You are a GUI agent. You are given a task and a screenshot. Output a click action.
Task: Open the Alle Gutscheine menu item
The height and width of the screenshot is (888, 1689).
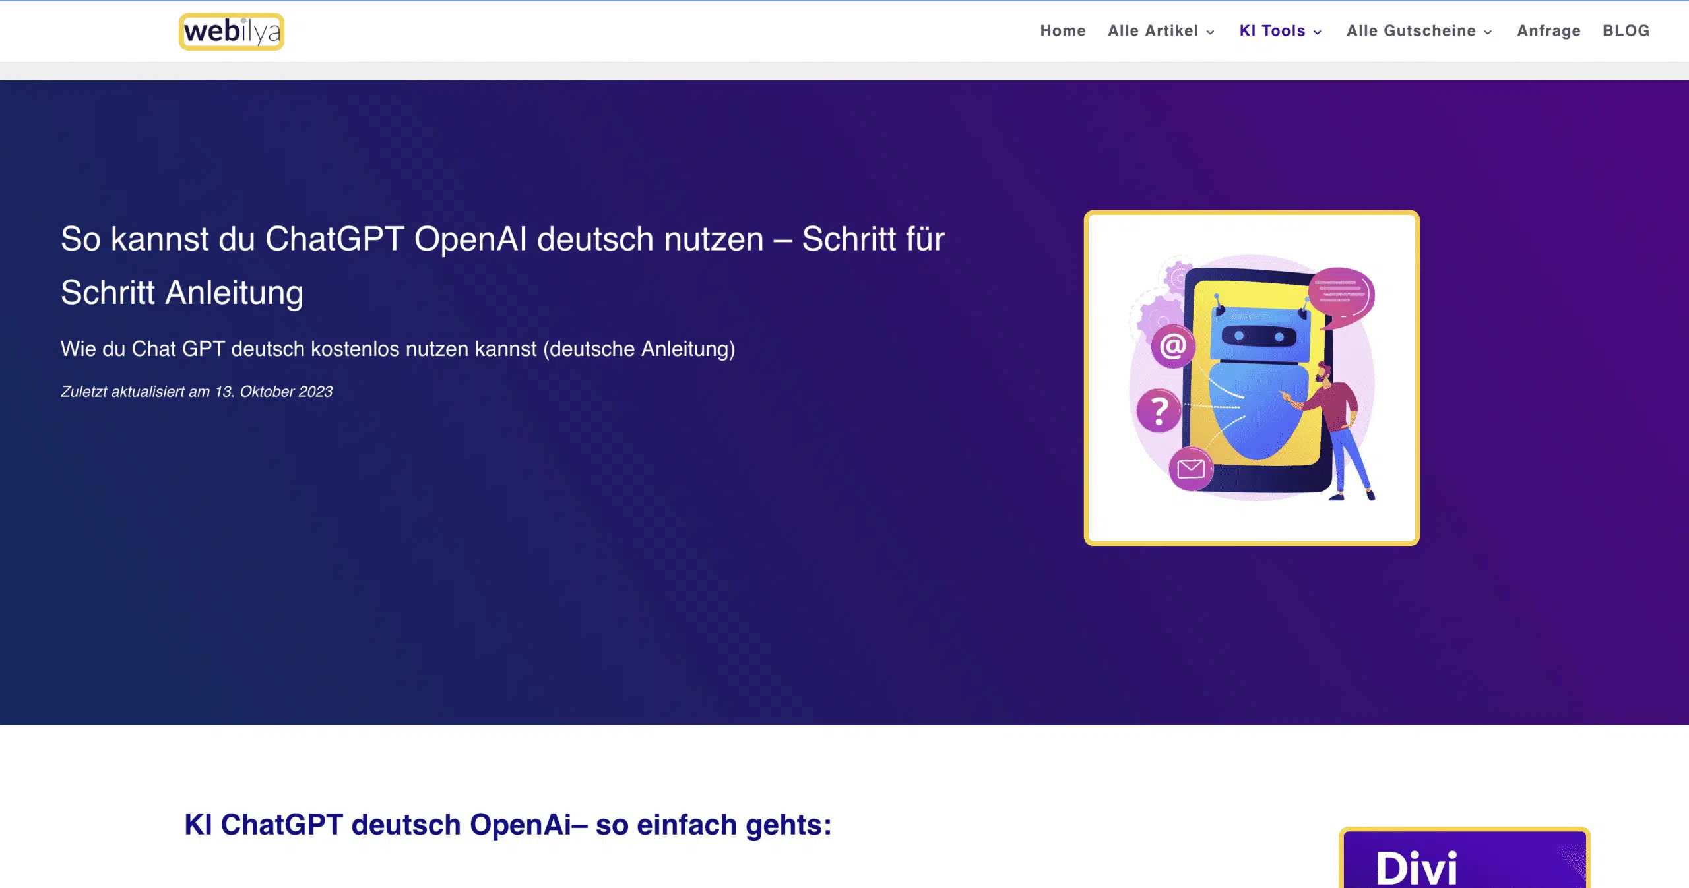pyautogui.click(x=1411, y=31)
